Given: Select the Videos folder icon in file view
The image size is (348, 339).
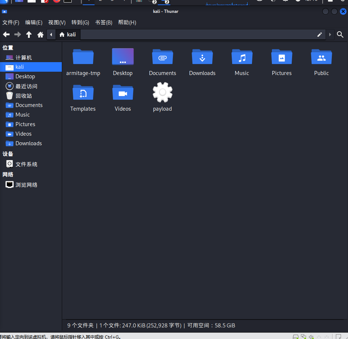Looking at the screenshot, I should click(x=123, y=93).
